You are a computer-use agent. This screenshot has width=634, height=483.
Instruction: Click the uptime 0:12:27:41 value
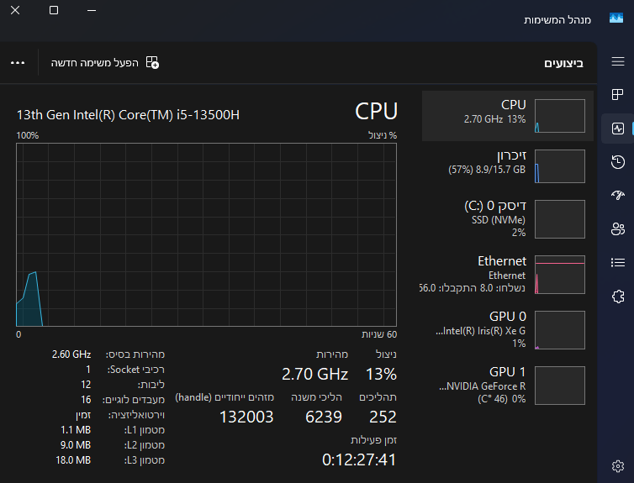click(359, 459)
